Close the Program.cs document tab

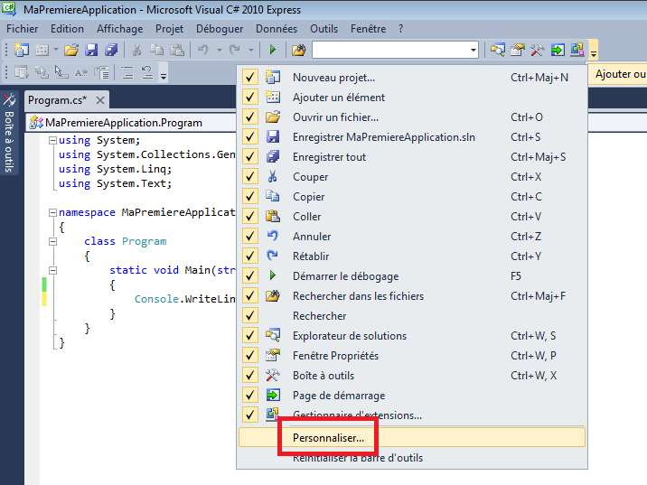(x=100, y=100)
